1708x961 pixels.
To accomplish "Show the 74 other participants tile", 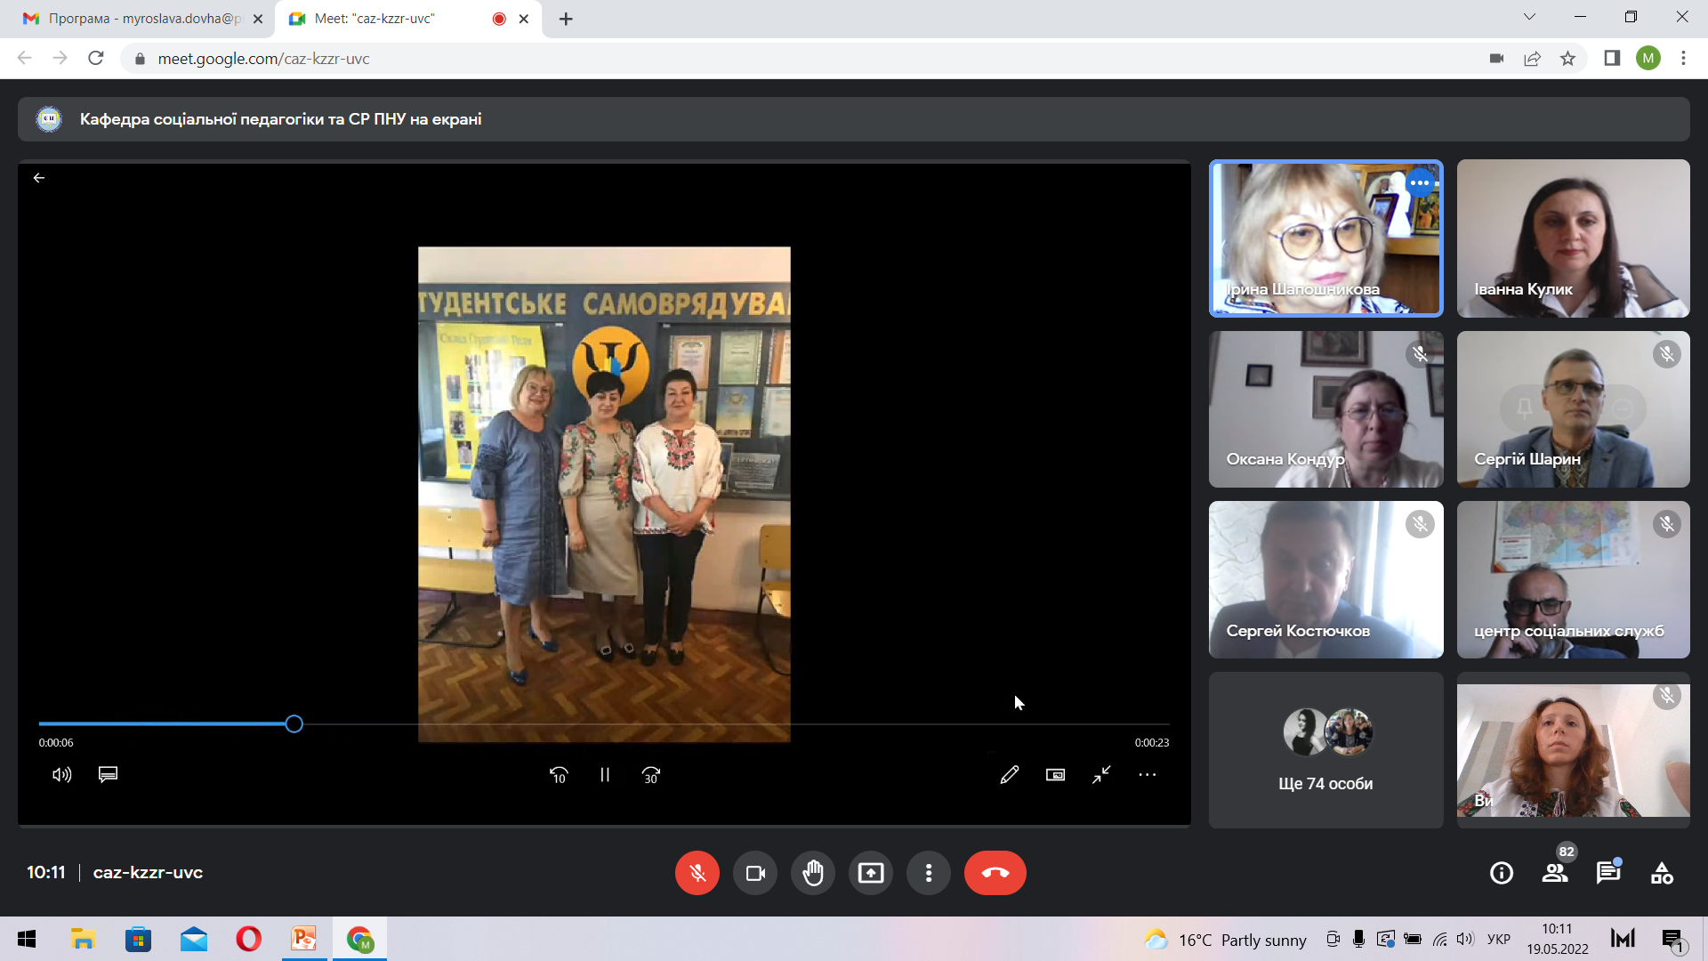I will (x=1325, y=749).
